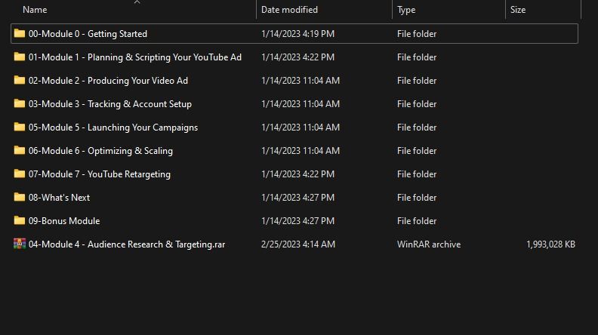
Task: Click the 1,993,028 KB size value
Action: [x=550, y=244]
